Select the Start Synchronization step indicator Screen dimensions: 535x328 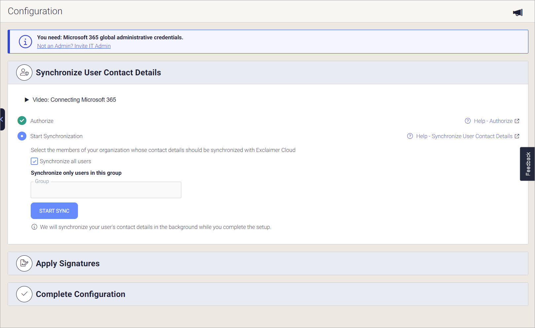tap(22, 136)
